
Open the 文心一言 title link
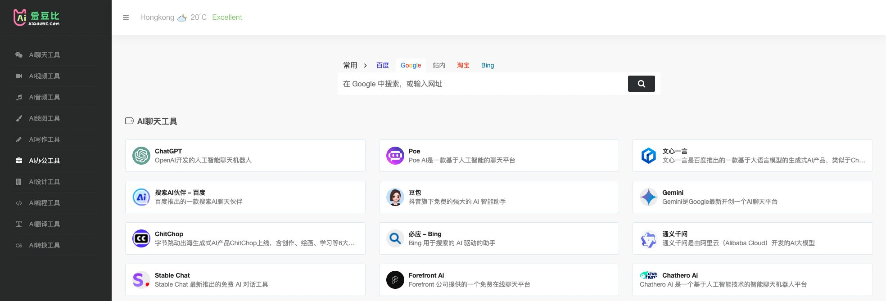tap(675, 151)
